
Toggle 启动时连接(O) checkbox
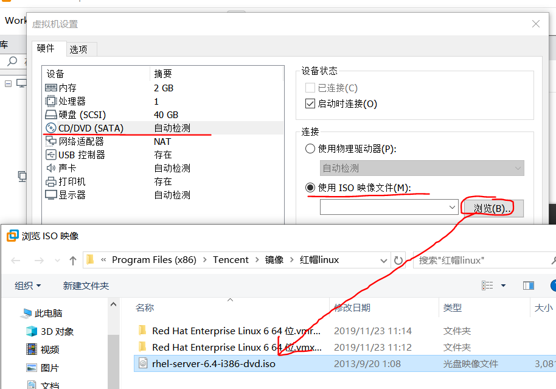tap(310, 103)
